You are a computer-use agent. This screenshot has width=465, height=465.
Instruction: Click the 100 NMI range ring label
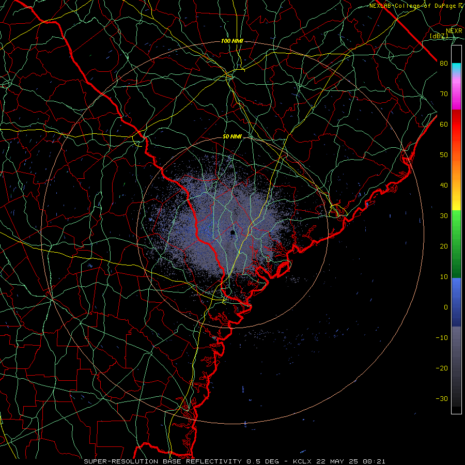pos(232,41)
